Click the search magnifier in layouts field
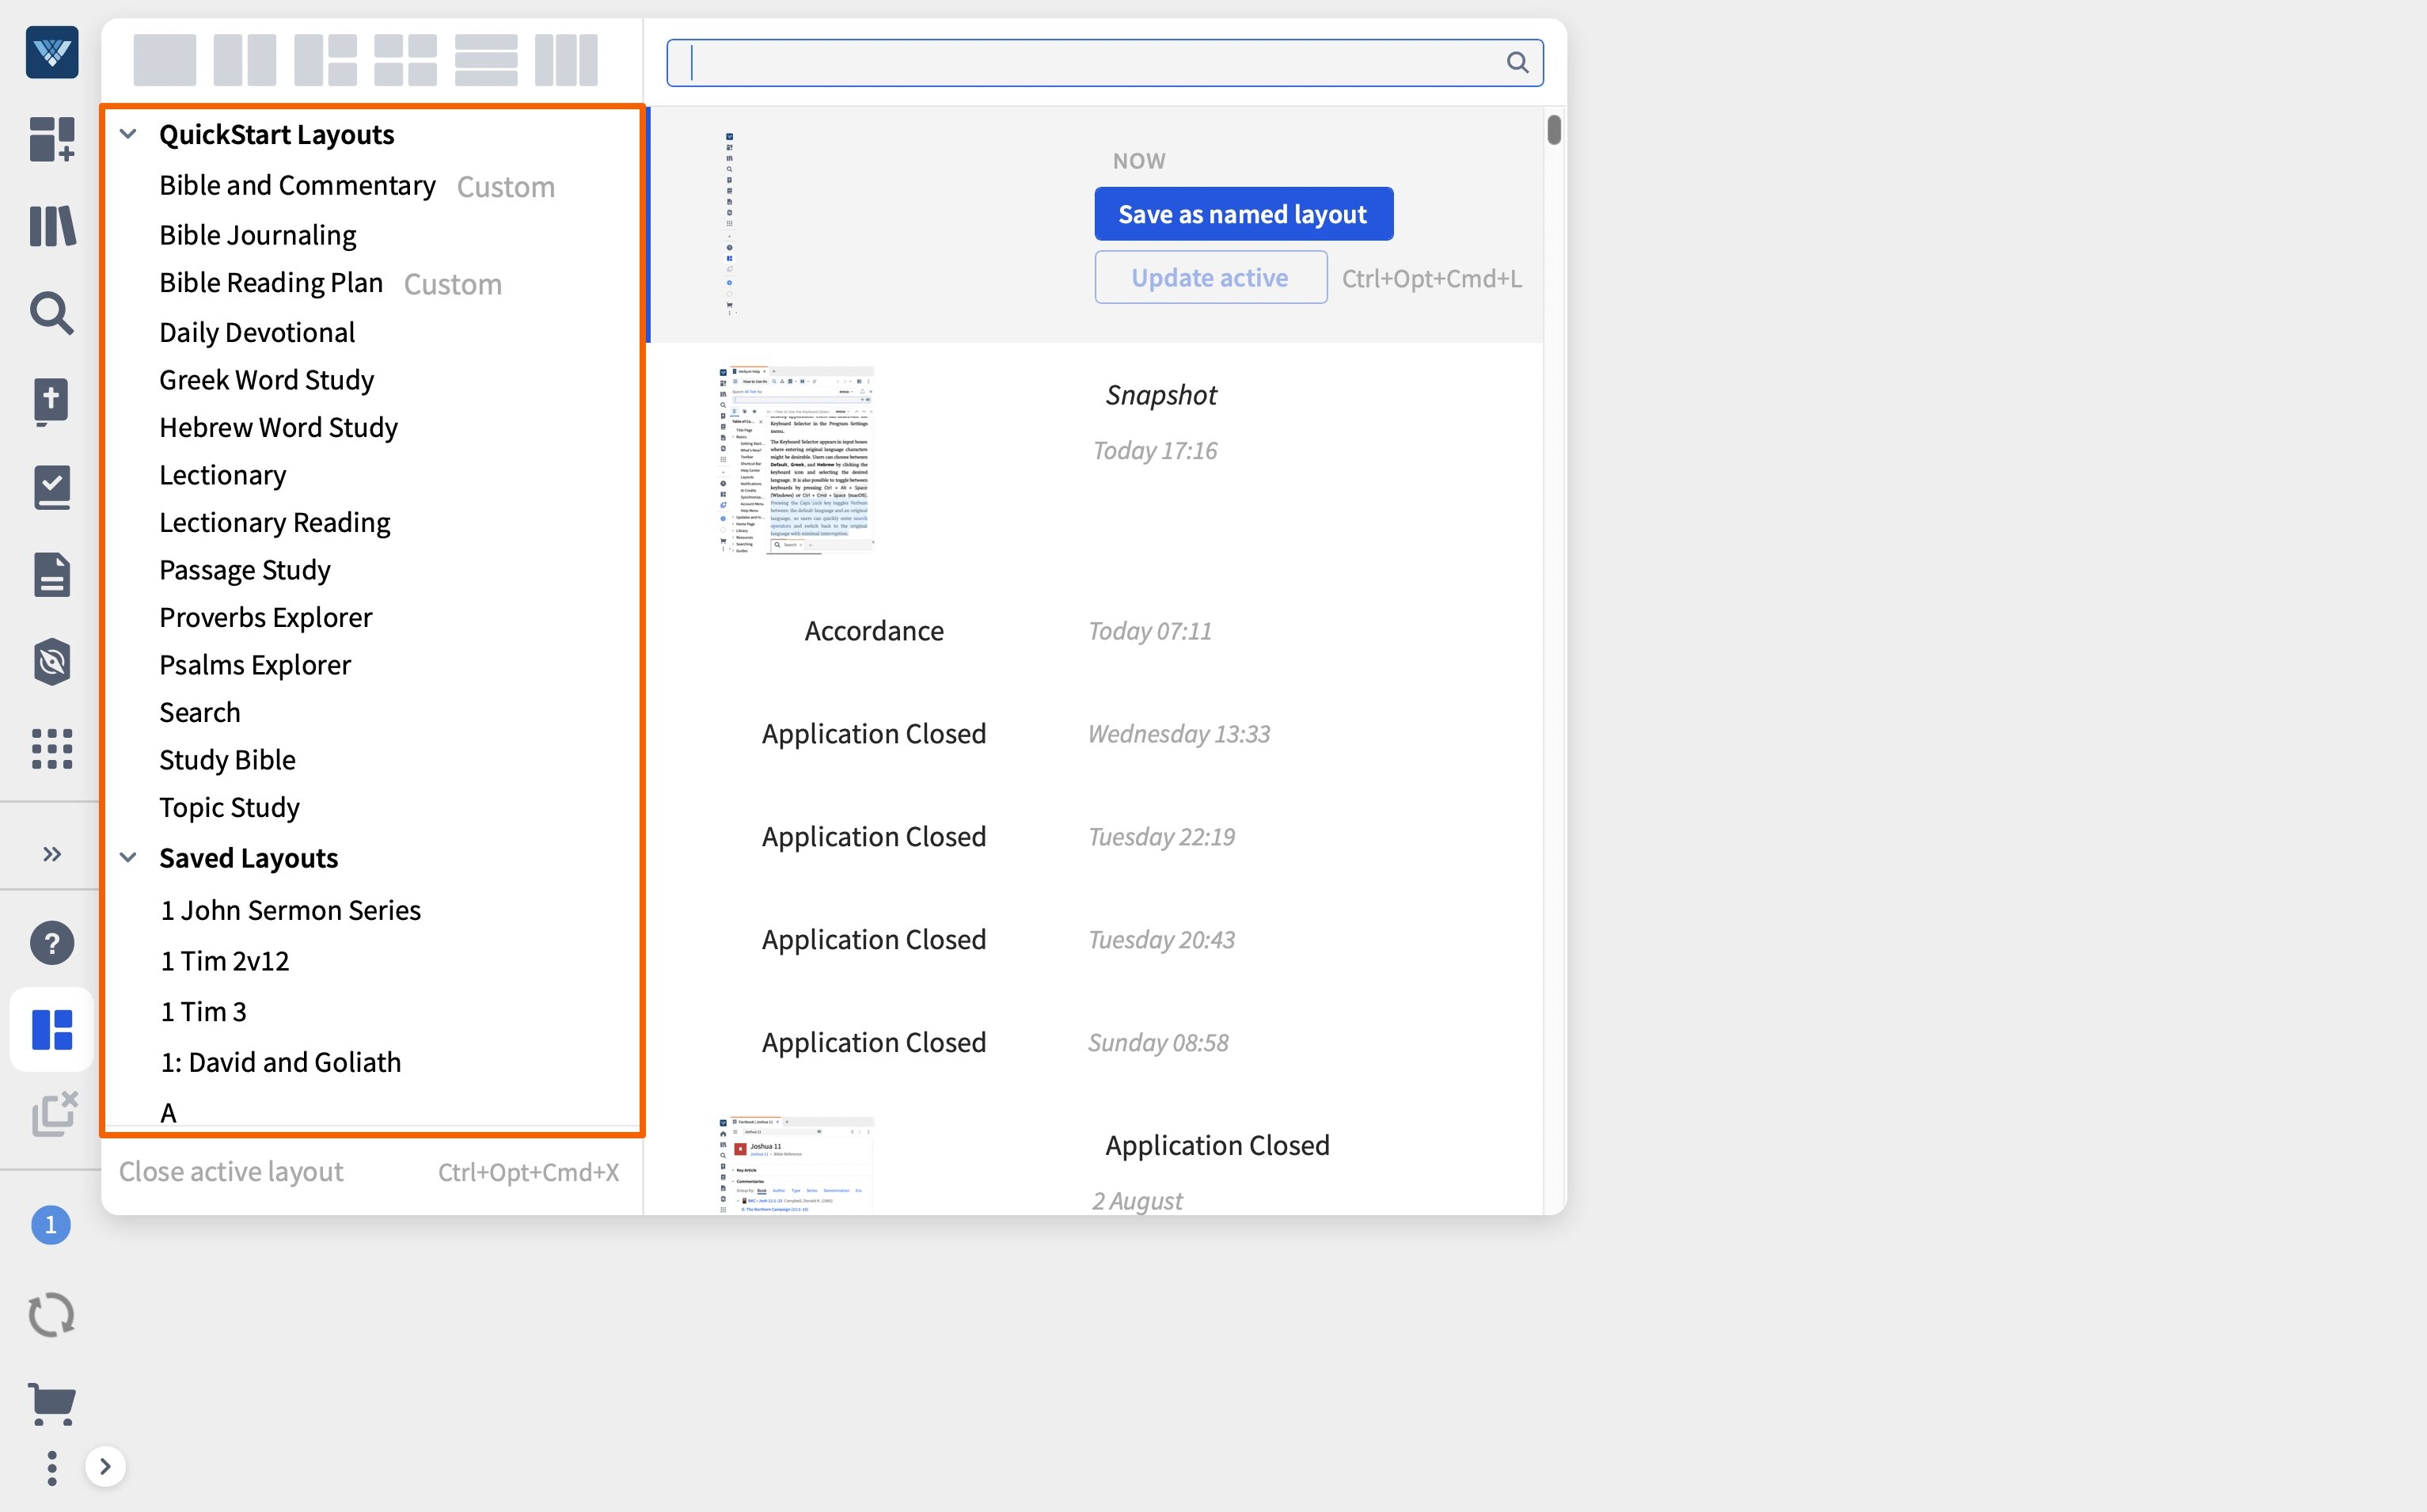Screen dimensions: 2427x1512 pyautogui.click(x=1517, y=63)
